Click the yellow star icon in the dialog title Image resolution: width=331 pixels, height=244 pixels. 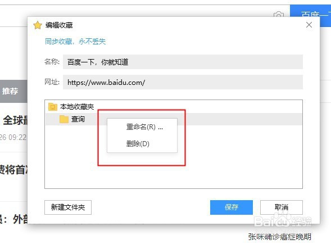click(x=38, y=25)
